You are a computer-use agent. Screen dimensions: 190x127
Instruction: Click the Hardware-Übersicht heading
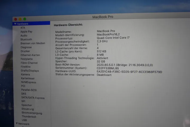[68, 25]
